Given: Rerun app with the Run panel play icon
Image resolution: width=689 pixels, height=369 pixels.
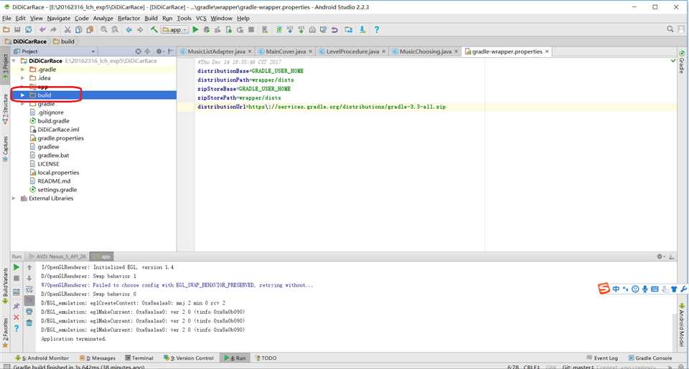Looking at the screenshot, I should pos(17,267).
